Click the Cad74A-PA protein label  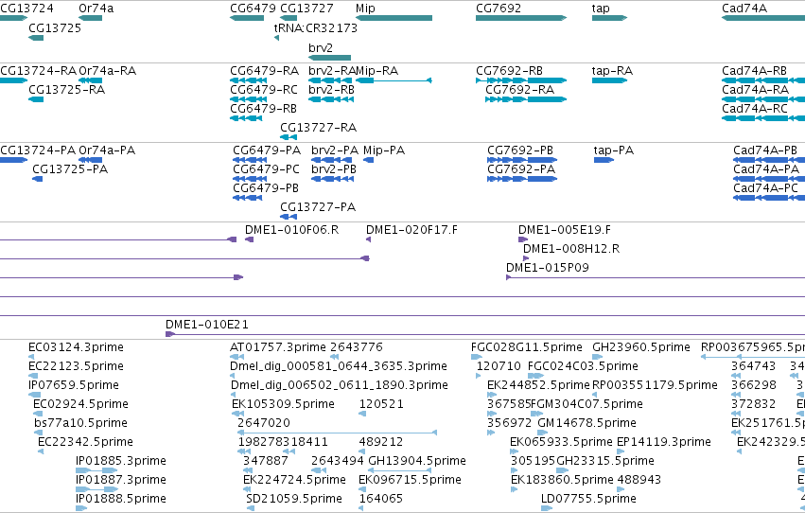(x=766, y=168)
